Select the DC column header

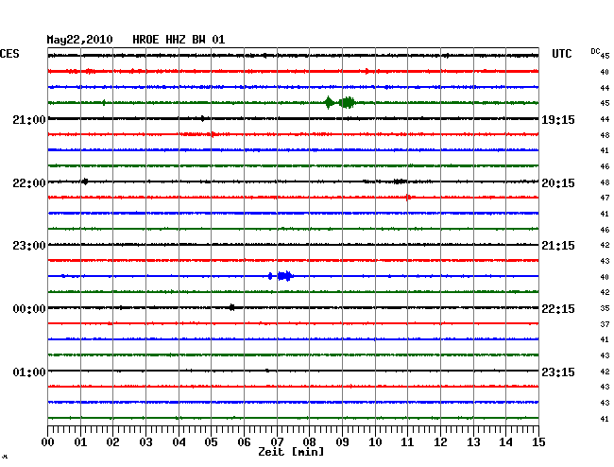point(595,51)
